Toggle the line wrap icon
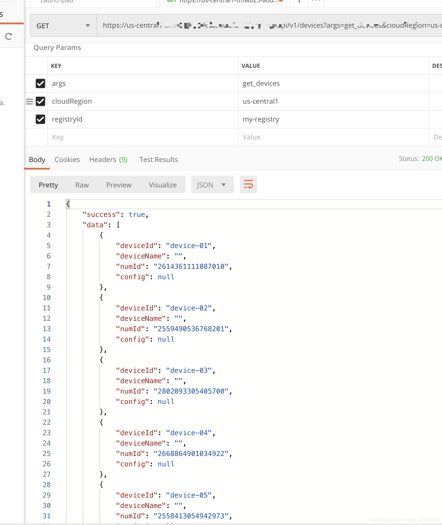 [248, 185]
